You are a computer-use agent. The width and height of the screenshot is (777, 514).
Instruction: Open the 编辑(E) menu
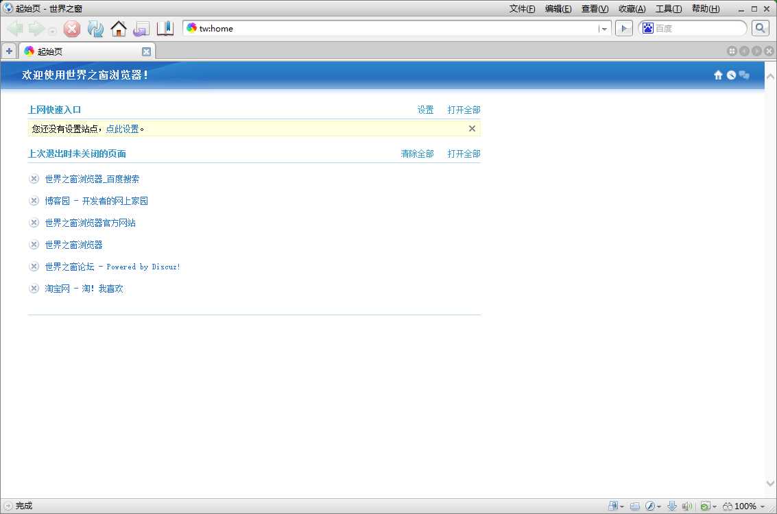point(558,9)
